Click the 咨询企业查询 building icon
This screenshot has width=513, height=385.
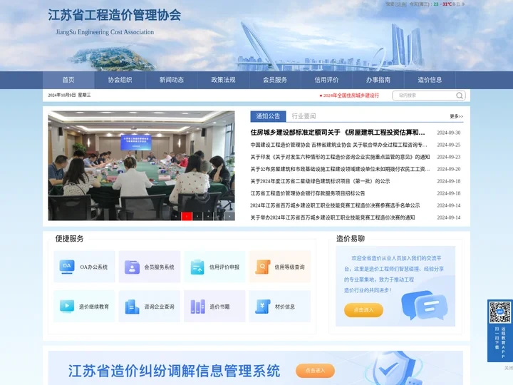tap(132, 307)
